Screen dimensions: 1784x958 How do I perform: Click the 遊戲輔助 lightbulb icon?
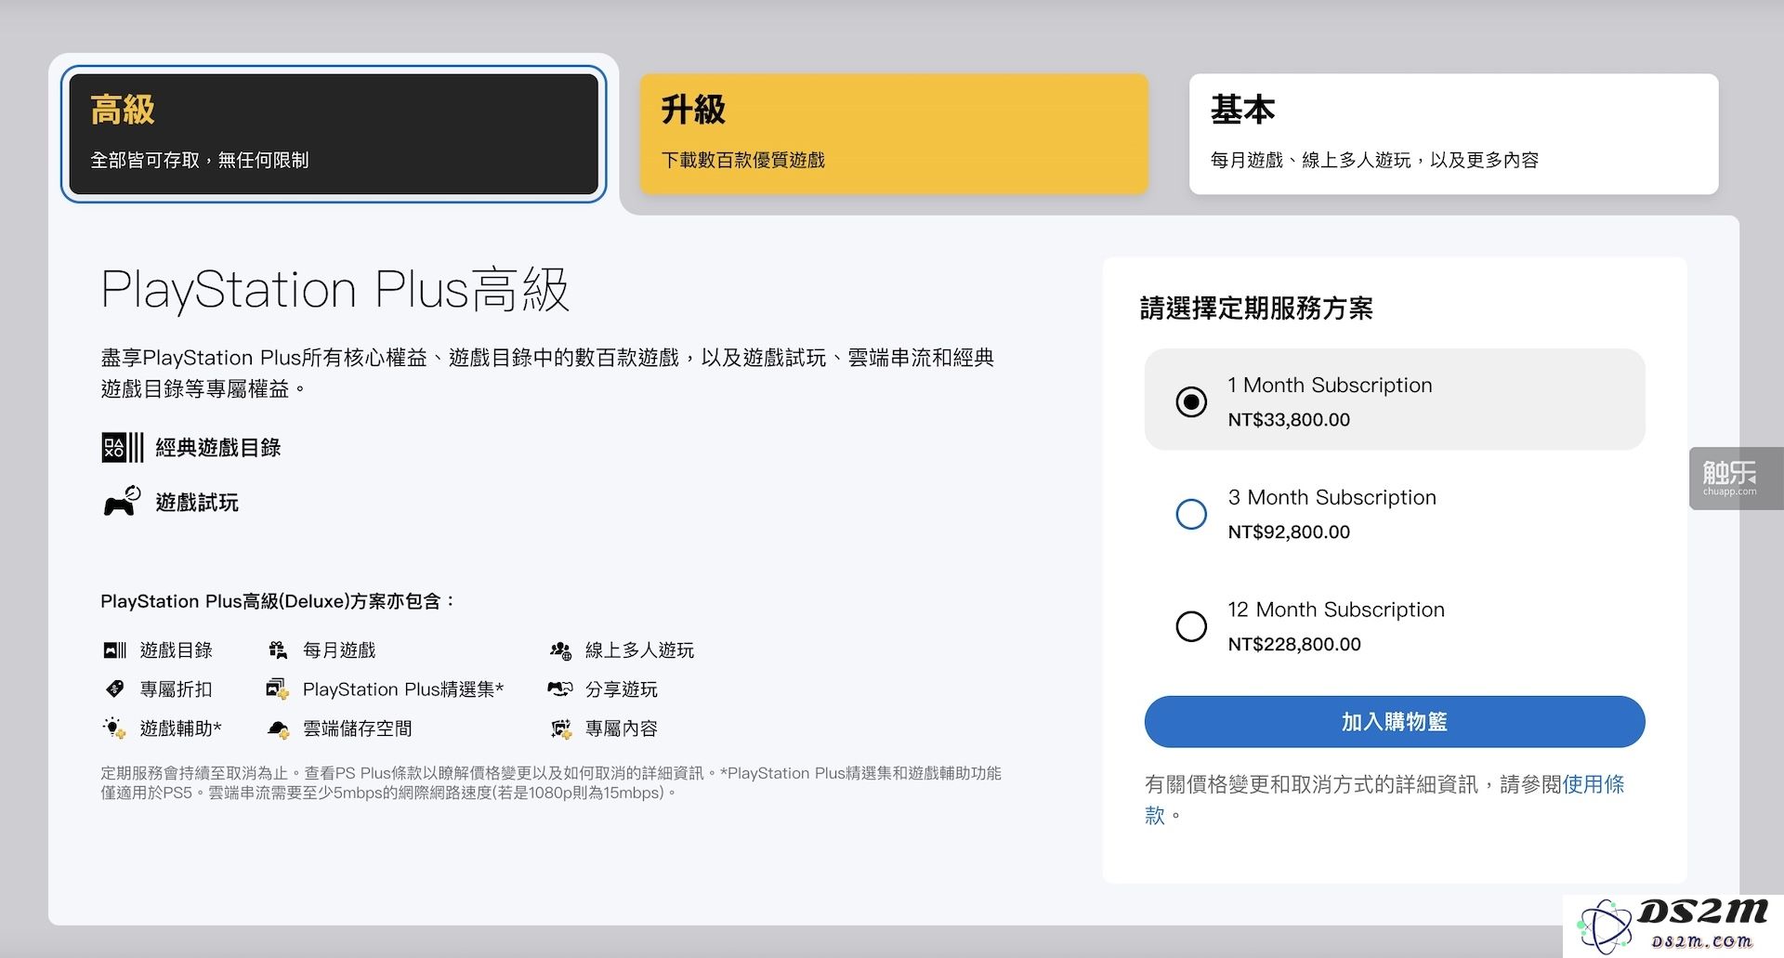[x=114, y=728]
